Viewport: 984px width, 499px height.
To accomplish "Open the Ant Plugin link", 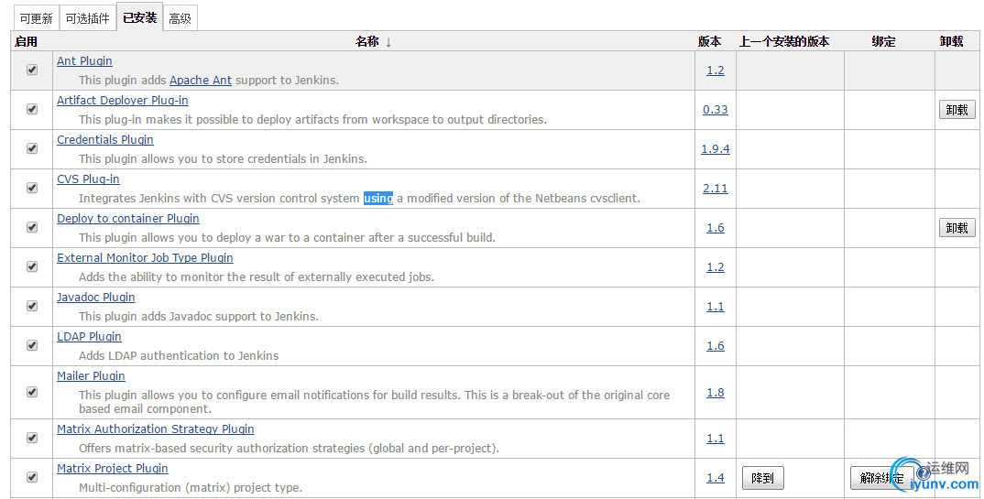I will pyautogui.click(x=84, y=60).
